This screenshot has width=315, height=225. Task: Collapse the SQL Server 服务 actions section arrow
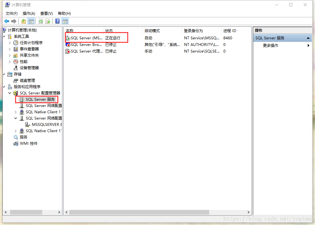pos(308,38)
